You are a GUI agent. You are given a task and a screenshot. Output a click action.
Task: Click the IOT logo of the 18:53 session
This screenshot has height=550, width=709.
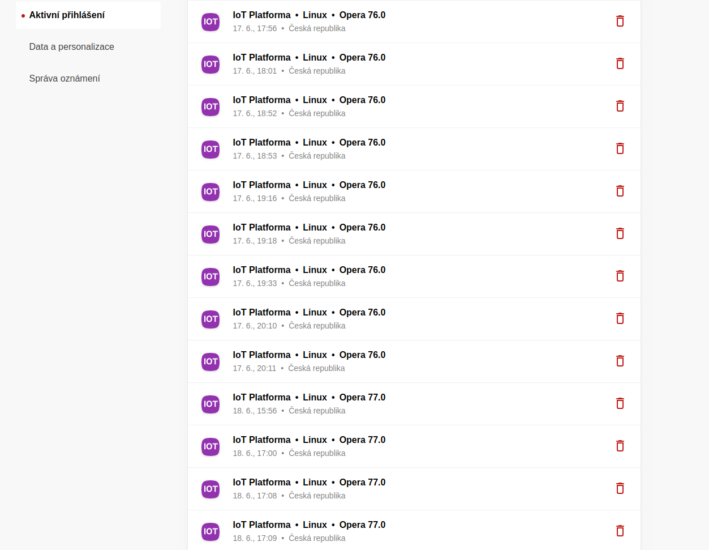(x=210, y=149)
